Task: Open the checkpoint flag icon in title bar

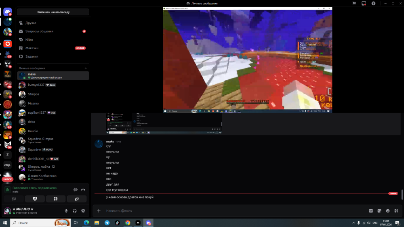Action: click(354, 3)
